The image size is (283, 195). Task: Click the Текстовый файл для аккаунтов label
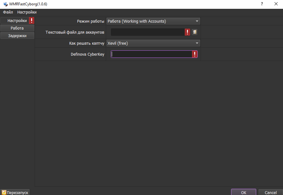[75, 32]
